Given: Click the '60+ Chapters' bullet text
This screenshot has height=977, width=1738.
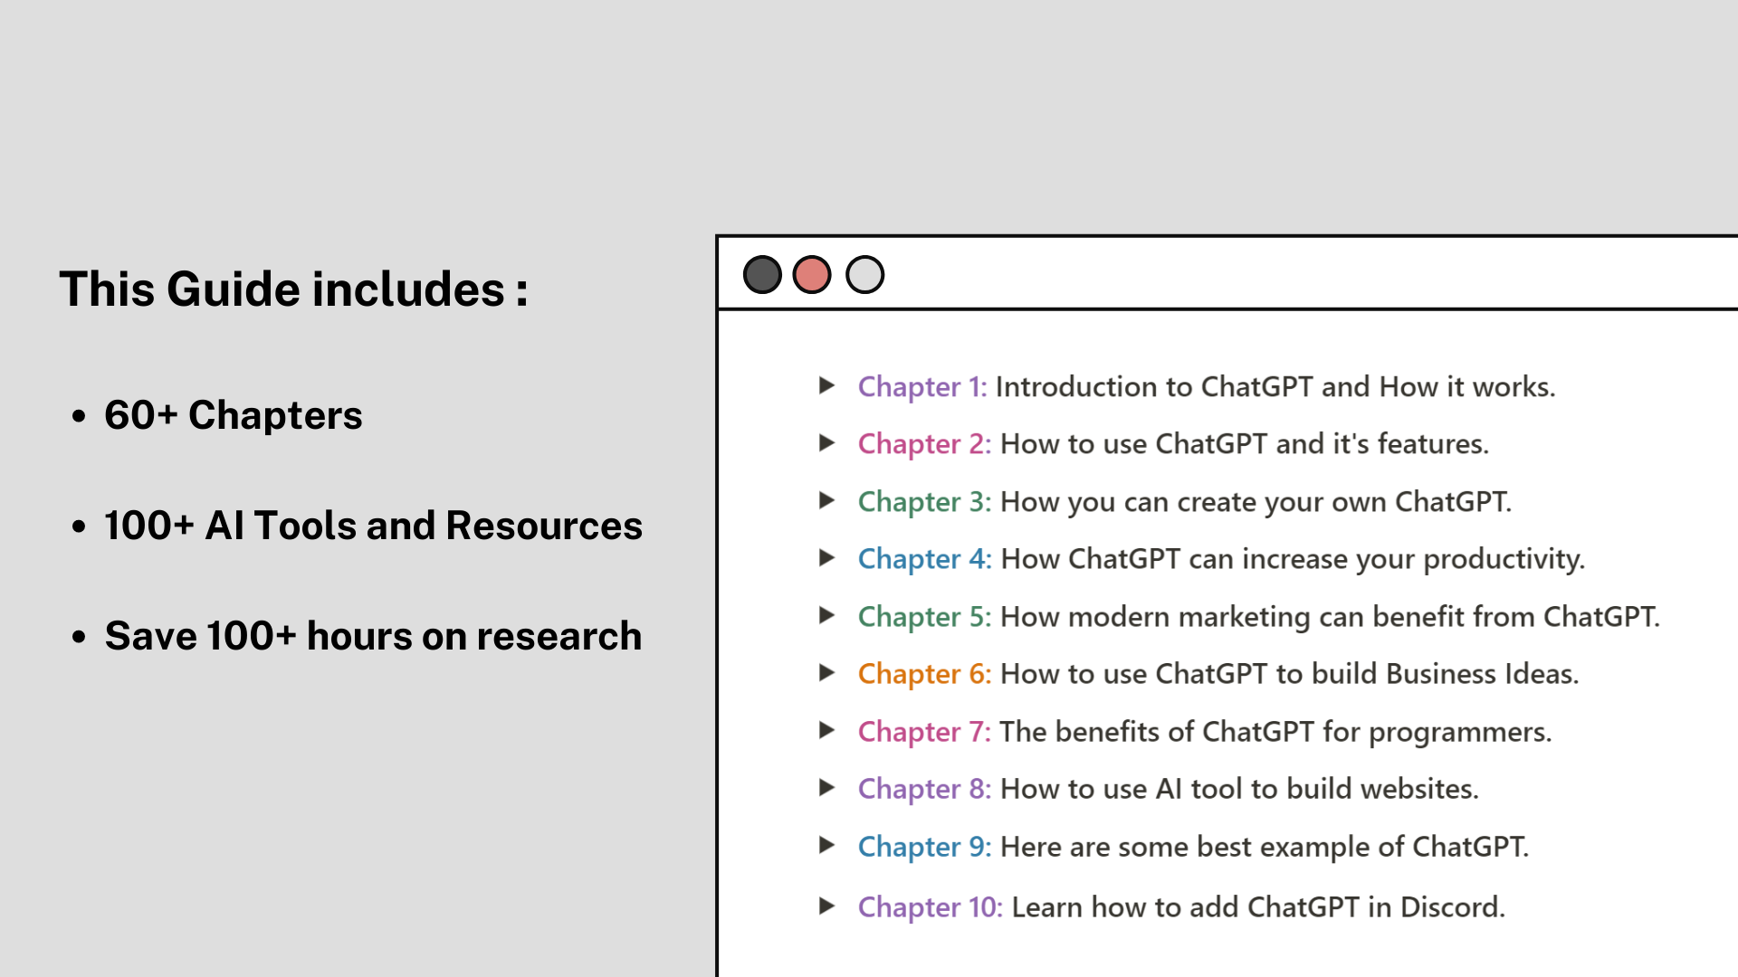Looking at the screenshot, I should (234, 415).
